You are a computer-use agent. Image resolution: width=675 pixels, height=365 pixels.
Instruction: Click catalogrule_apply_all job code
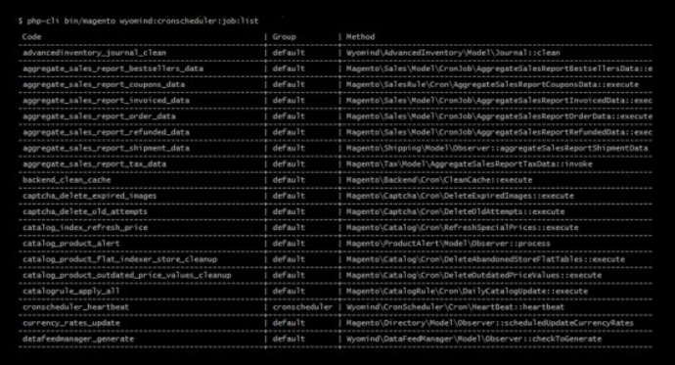[71, 291]
